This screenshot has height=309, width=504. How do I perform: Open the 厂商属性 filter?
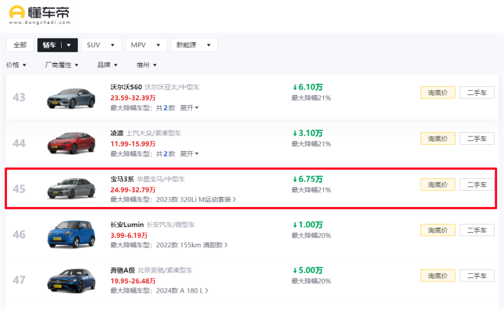(62, 65)
